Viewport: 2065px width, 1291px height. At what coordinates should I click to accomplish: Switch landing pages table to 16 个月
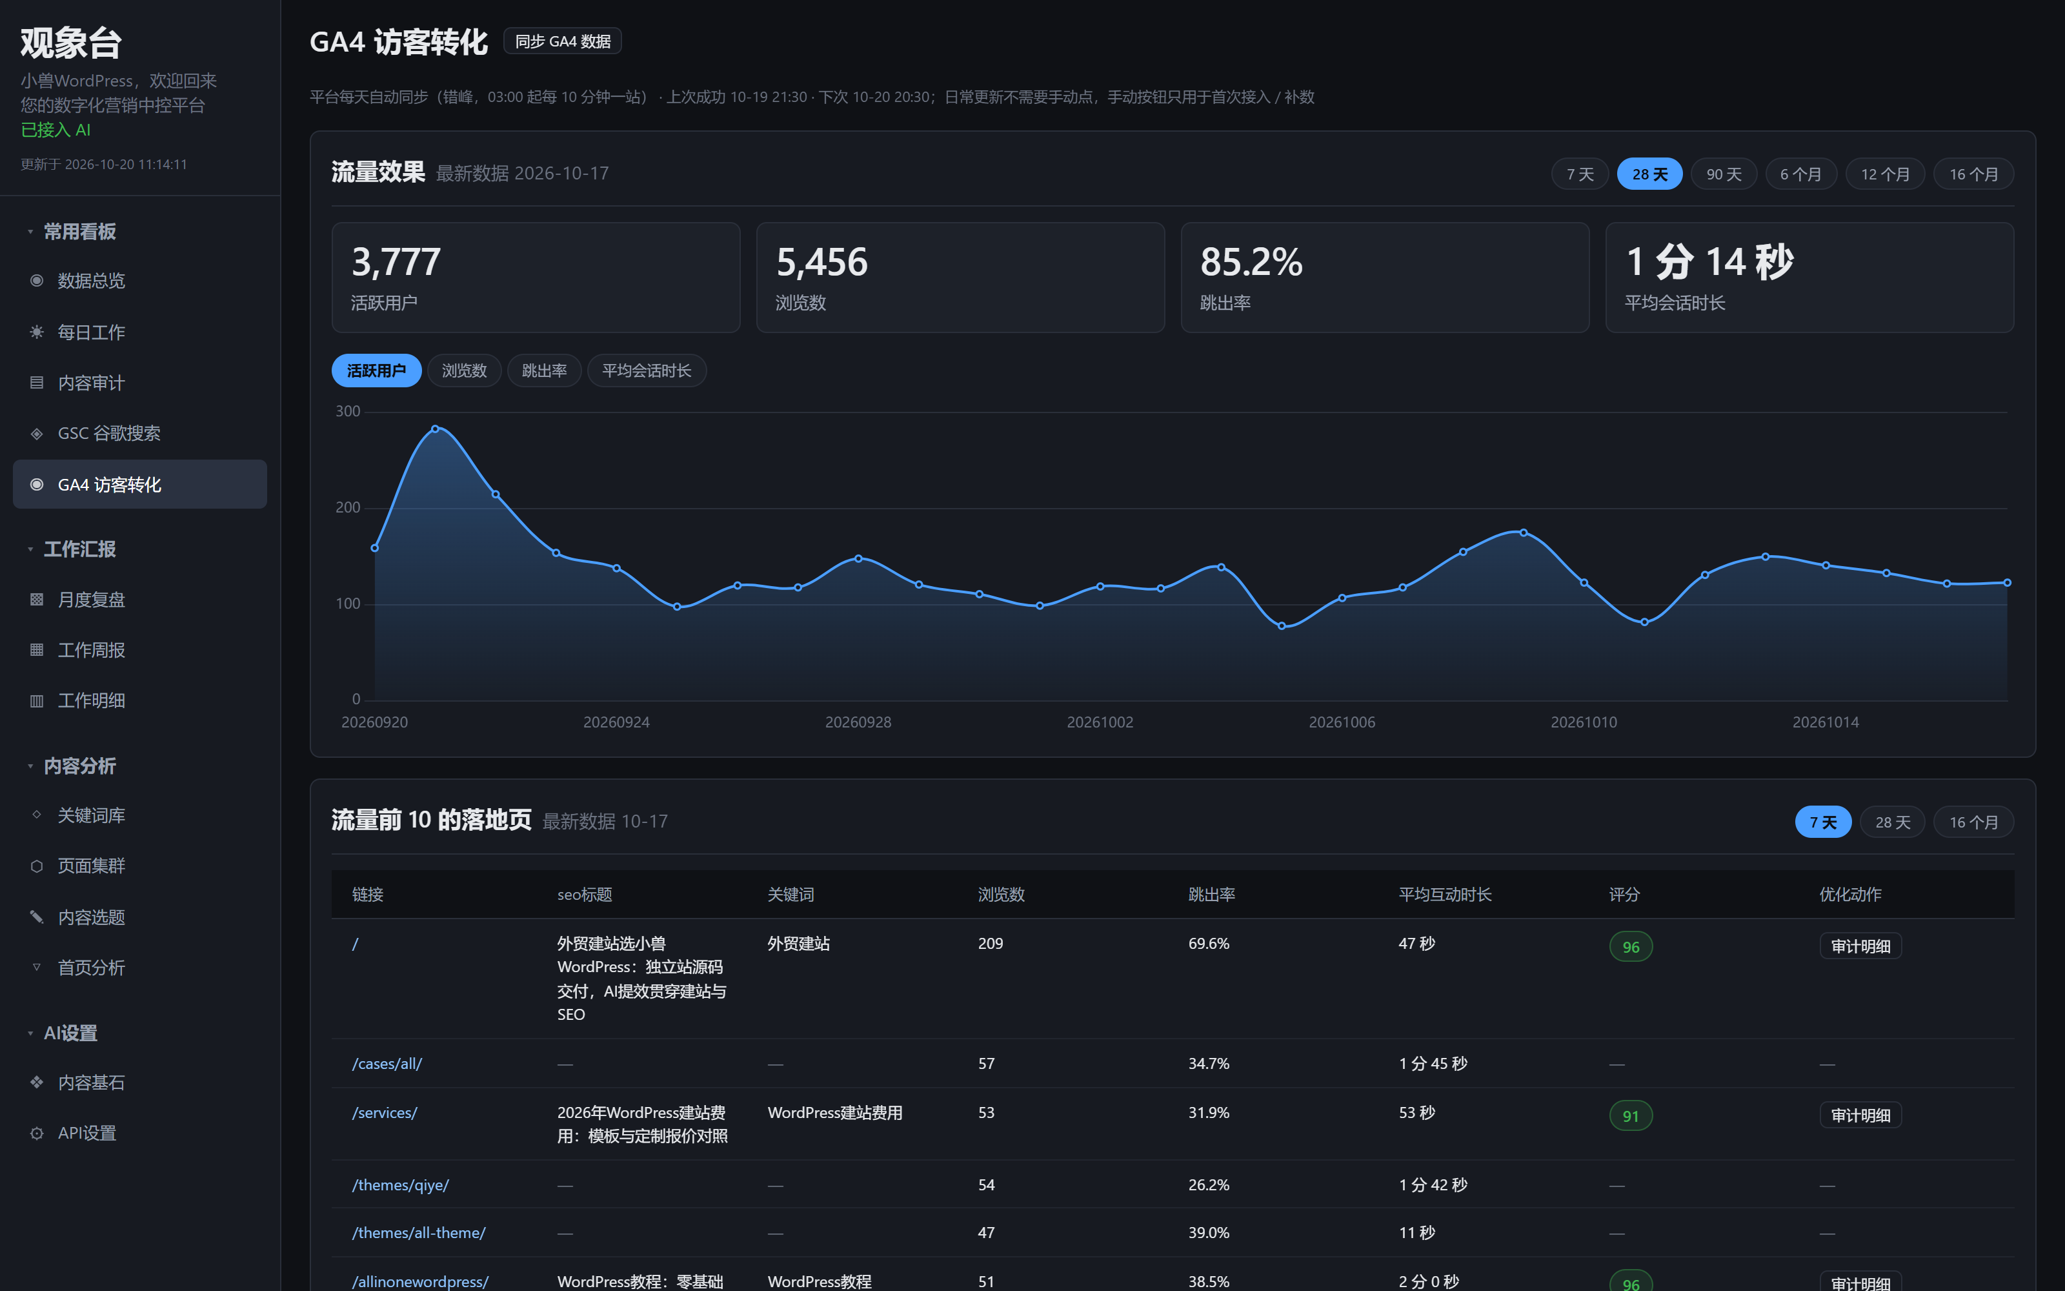(1974, 822)
